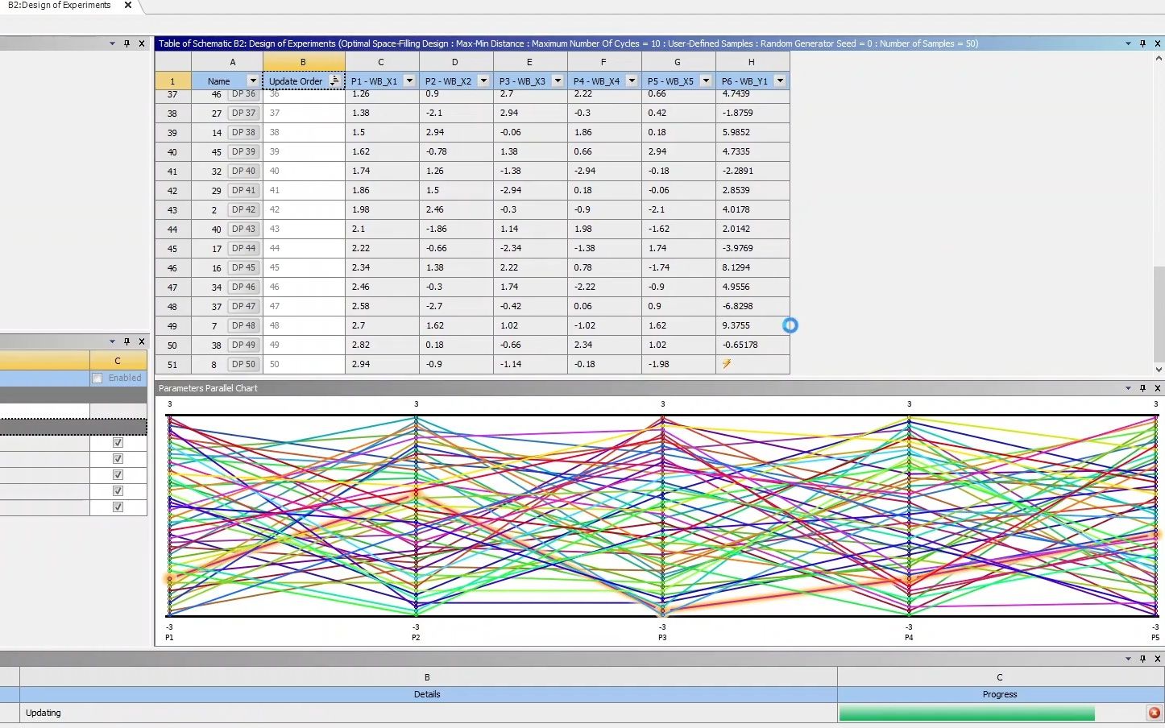This screenshot has width=1165, height=728.
Task: Click the Updating status text
Action: click(x=44, y=713)
